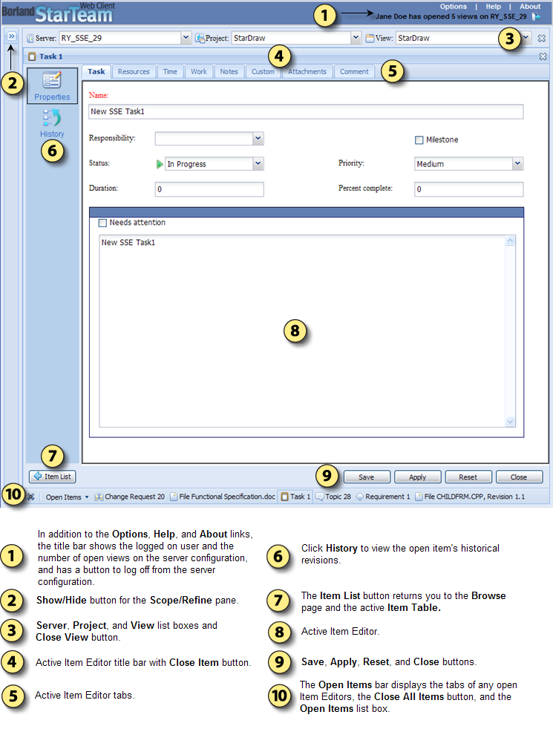Click the log off icon in title bar
This screenshot has width=553, height=729.
pyautogui.click(x=536, y=17)
